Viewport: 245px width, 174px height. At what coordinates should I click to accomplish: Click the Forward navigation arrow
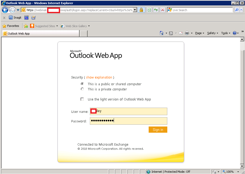12,10
